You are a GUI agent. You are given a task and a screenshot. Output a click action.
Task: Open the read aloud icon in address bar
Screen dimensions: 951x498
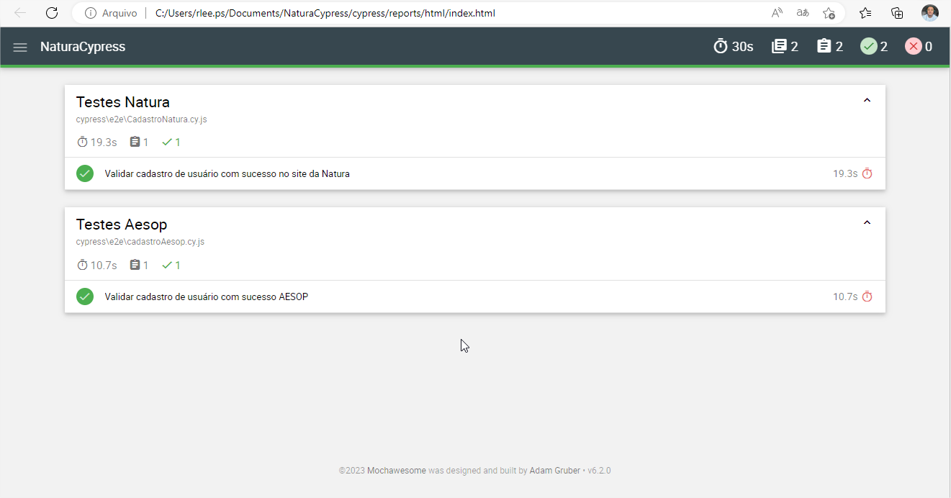pos(777,13)
